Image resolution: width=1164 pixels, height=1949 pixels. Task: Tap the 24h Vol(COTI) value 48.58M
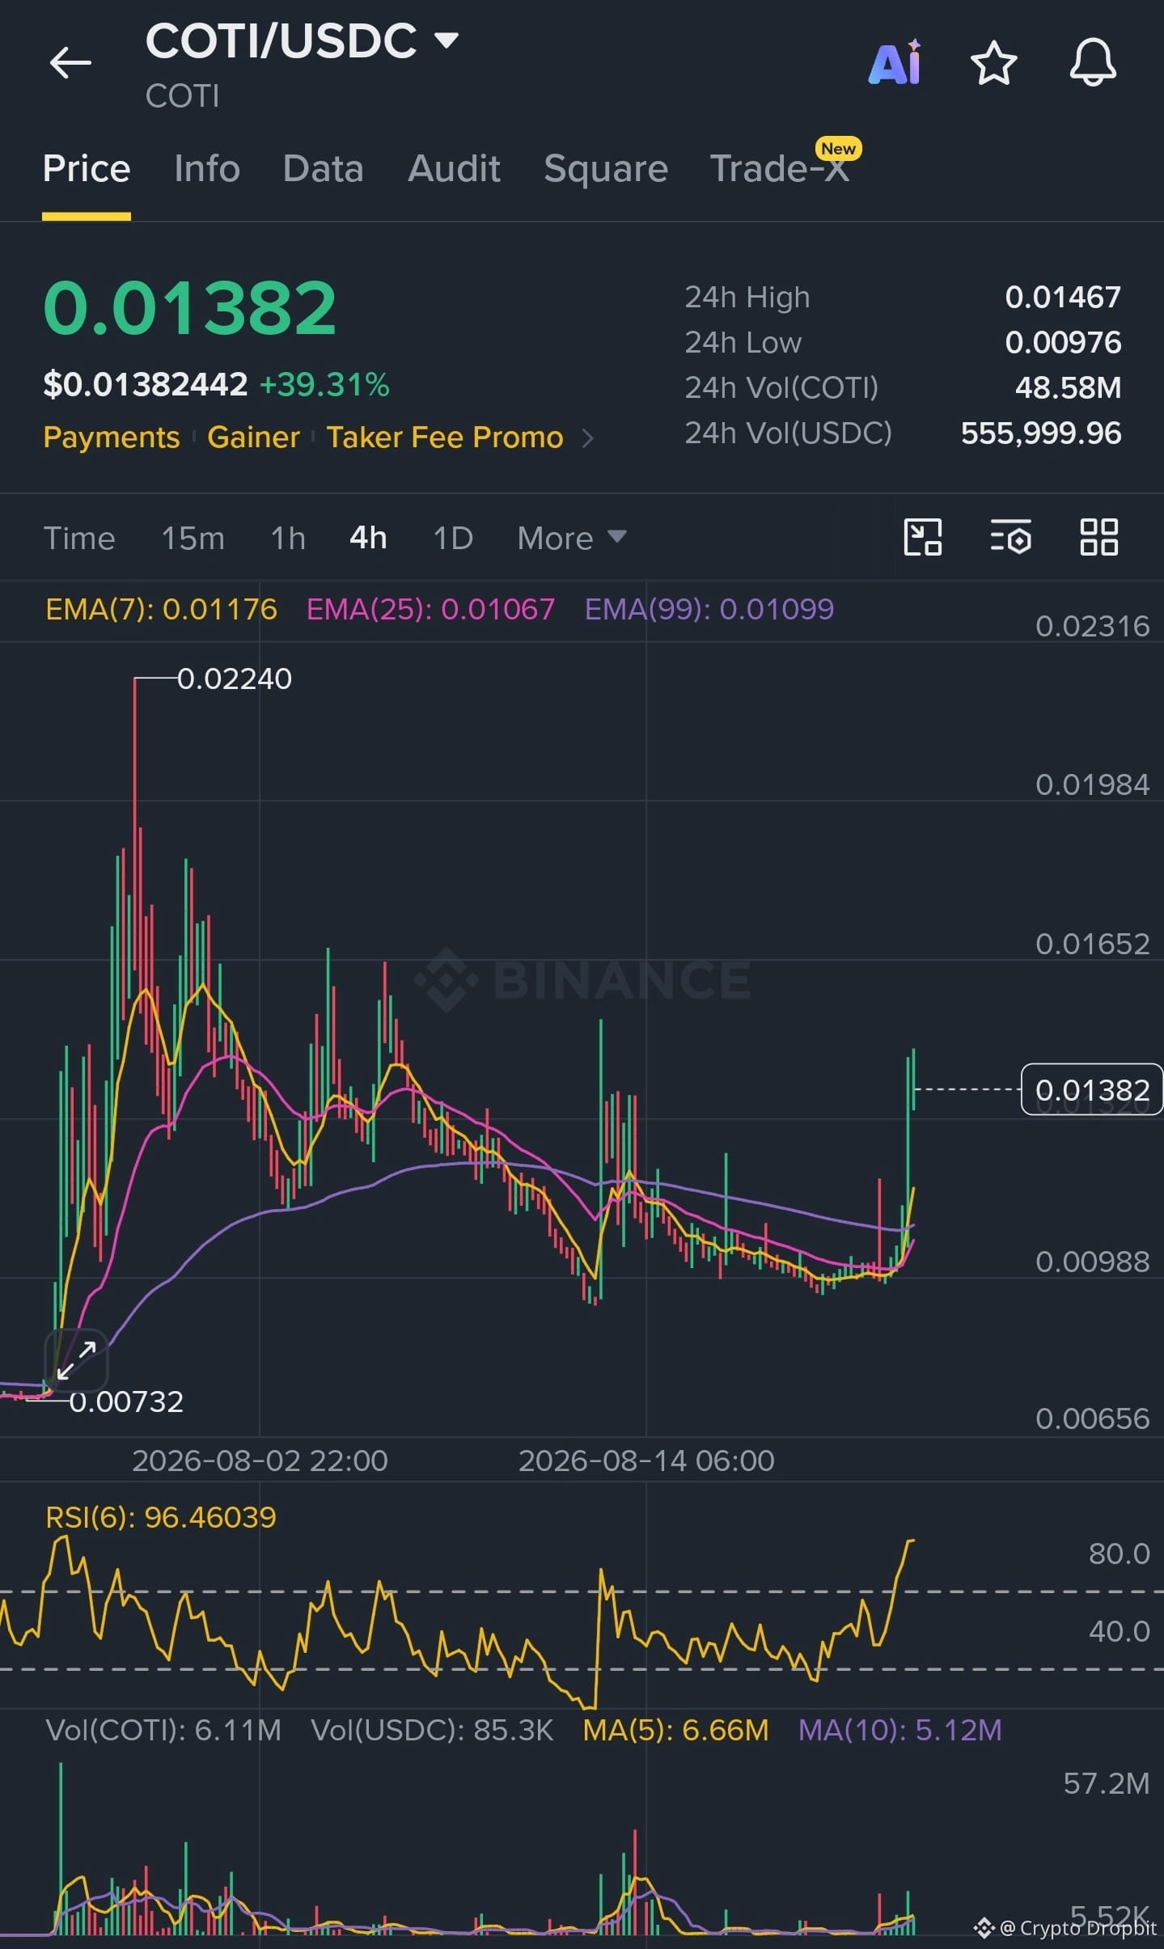tap(1068, 388)
